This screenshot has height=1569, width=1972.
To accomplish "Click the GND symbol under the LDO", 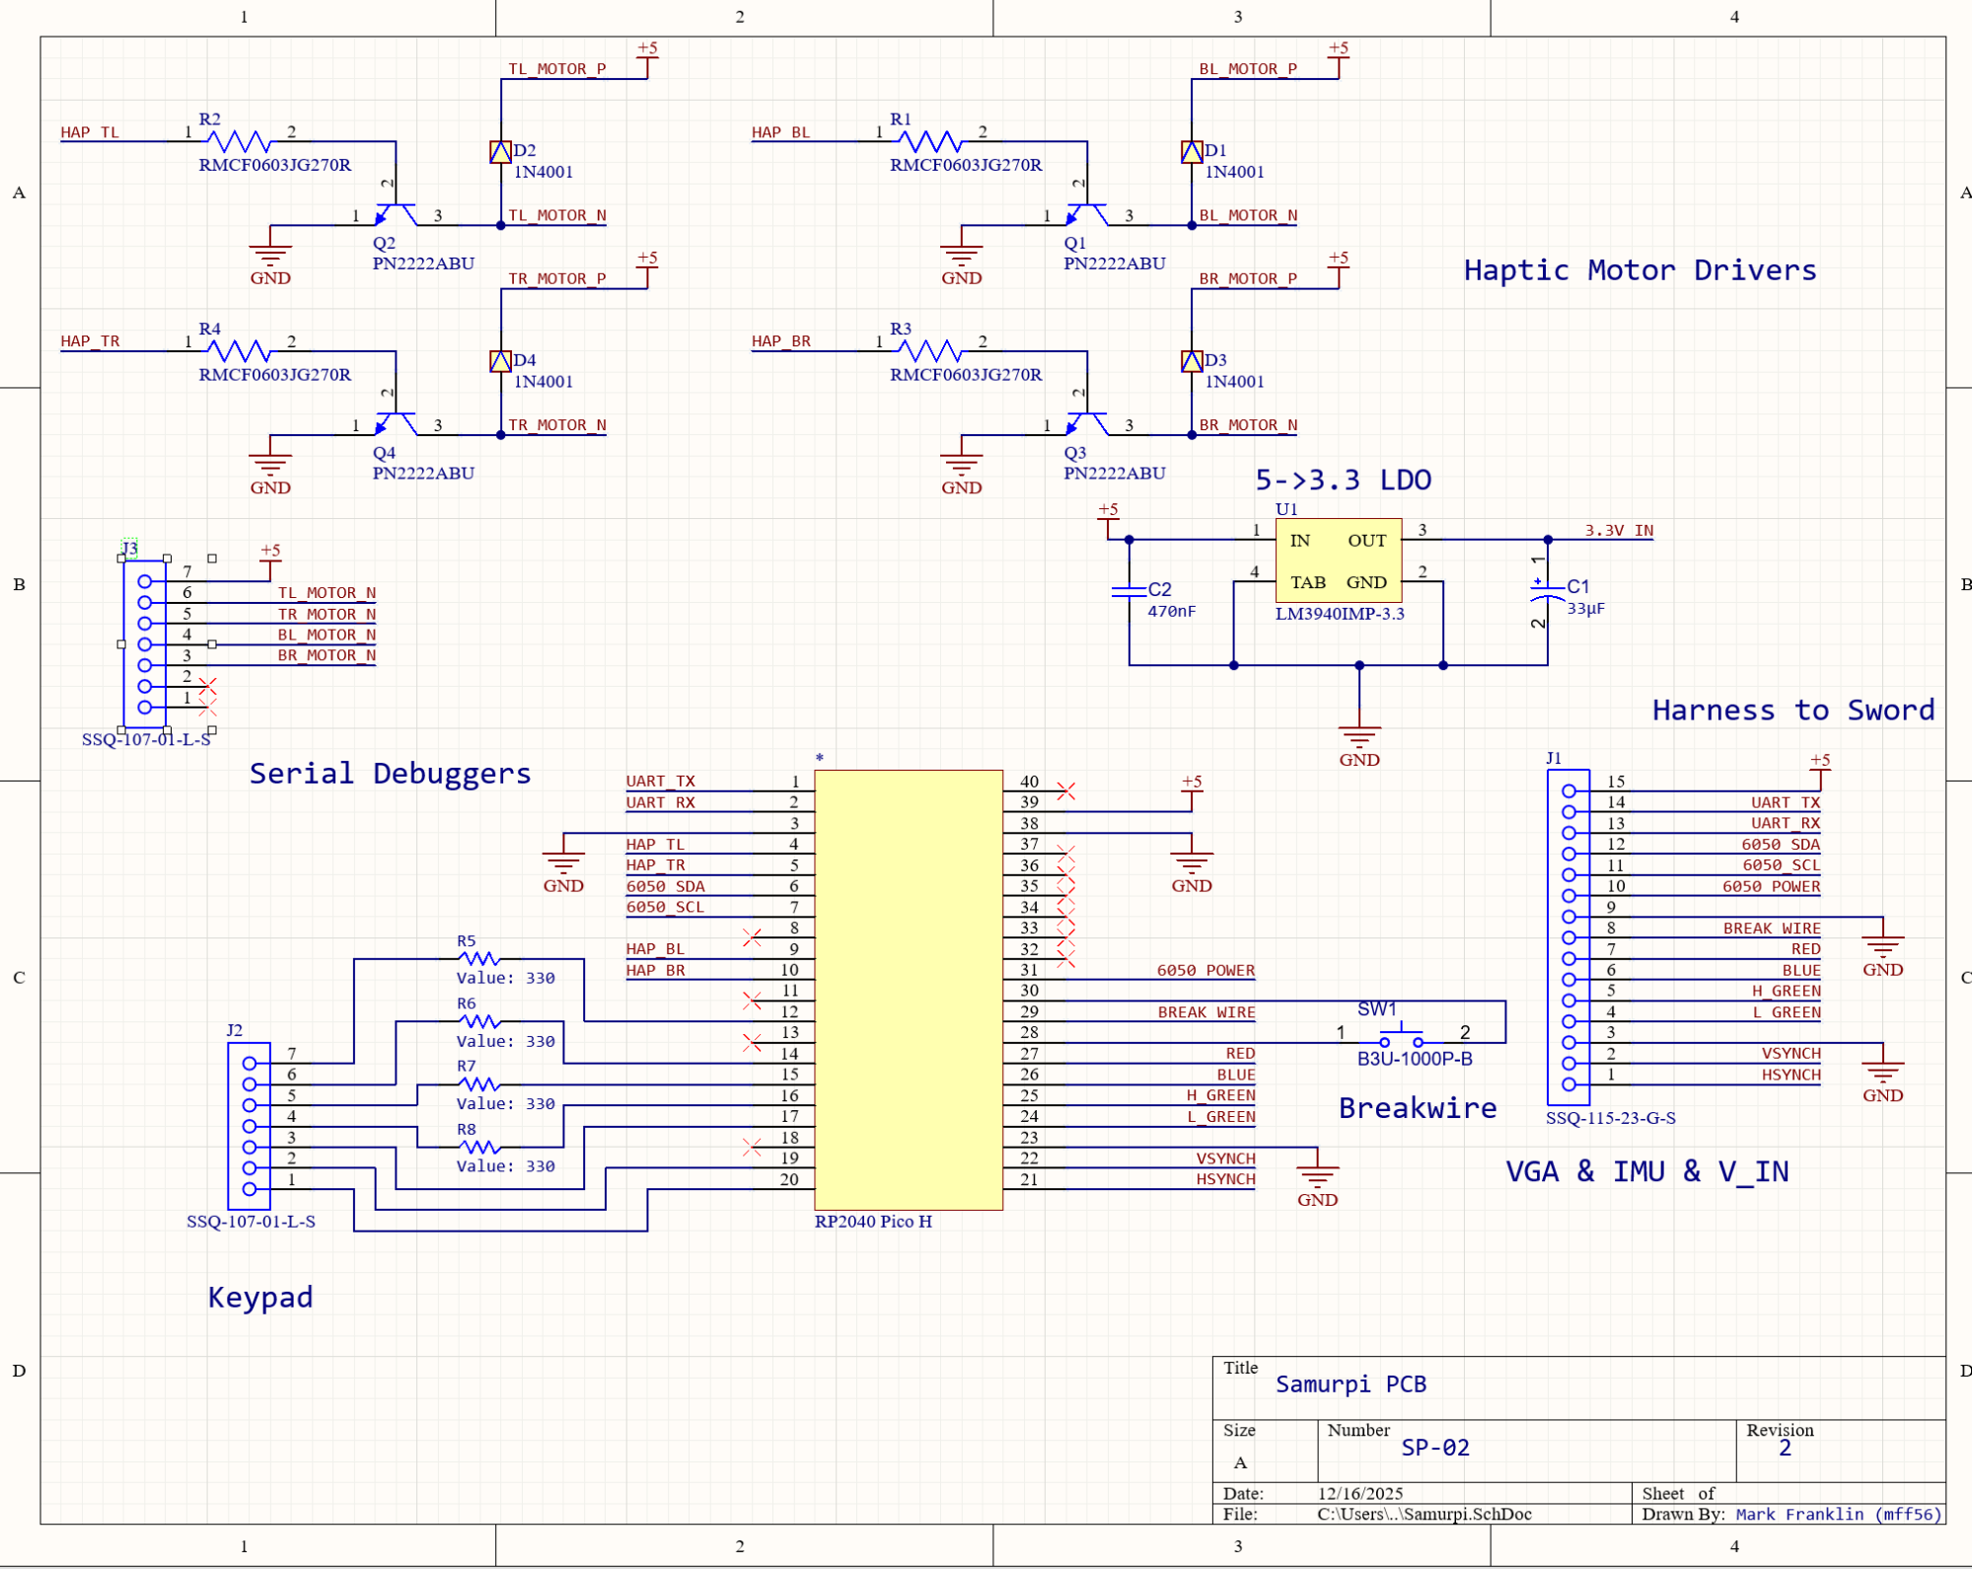I will 1358,735.
